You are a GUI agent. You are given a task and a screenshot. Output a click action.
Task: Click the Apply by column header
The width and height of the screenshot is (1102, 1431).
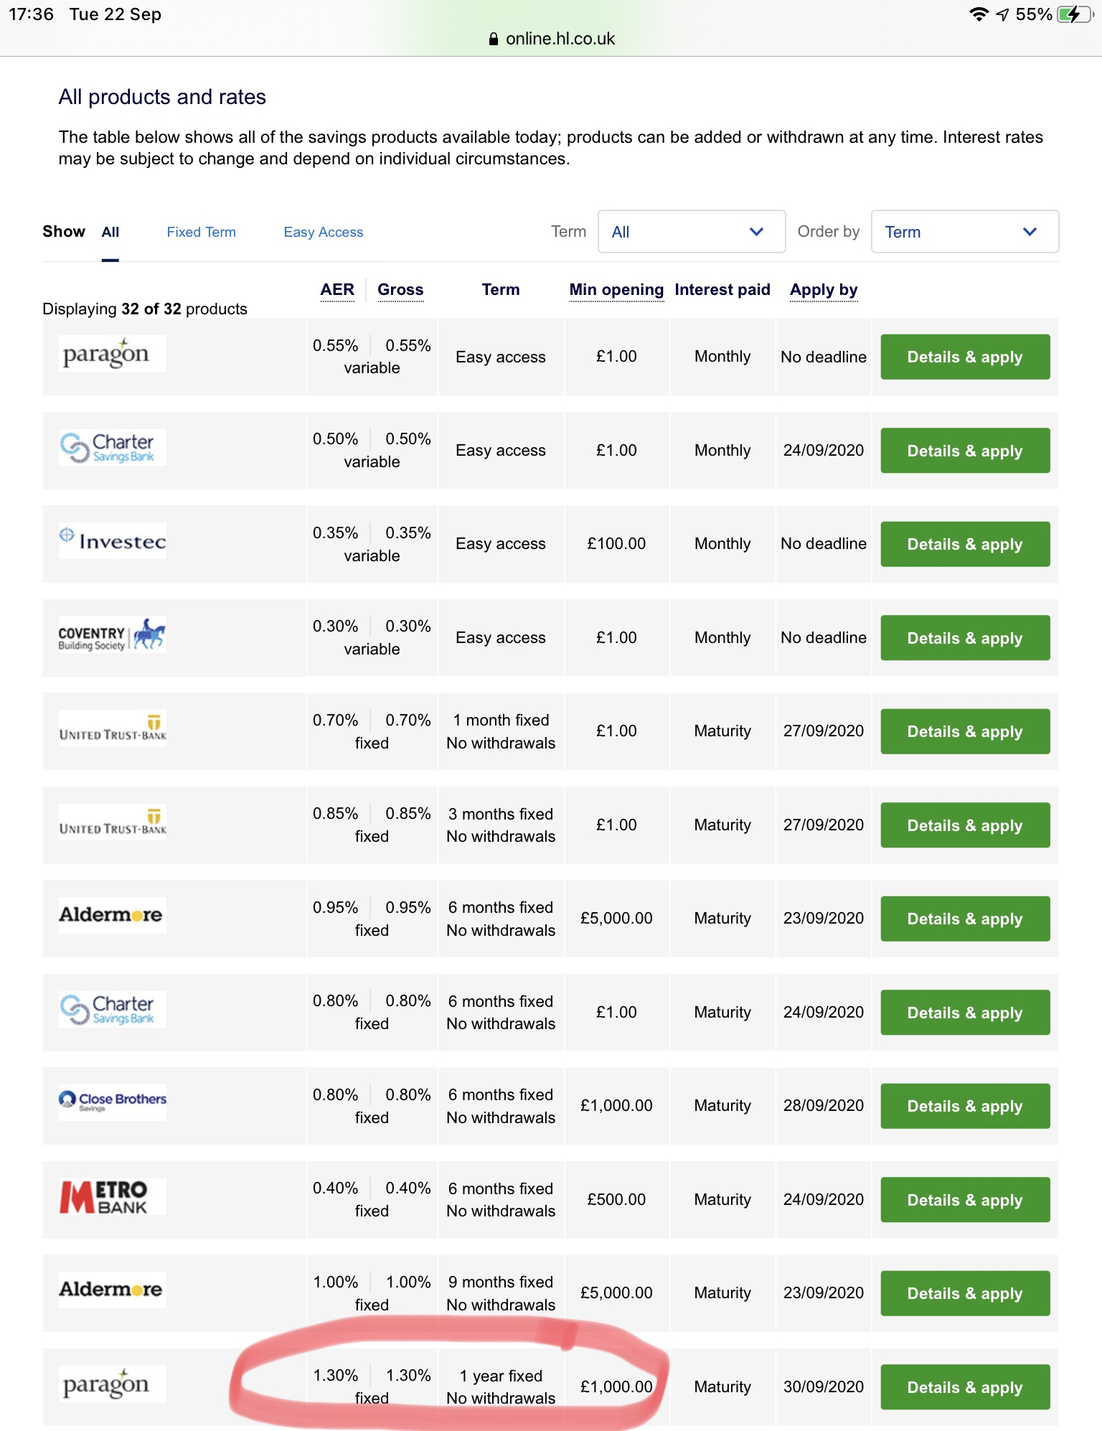[823, 290]
